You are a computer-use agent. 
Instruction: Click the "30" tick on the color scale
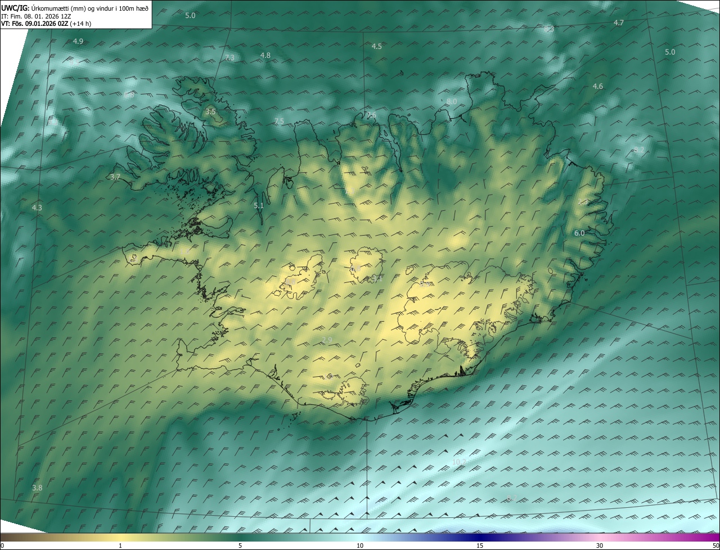(x=600, y=546)
